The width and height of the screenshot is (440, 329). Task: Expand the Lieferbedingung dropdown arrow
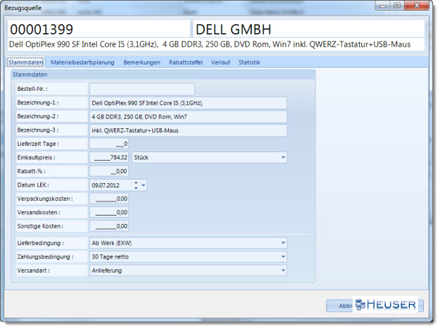click(283, 243)
